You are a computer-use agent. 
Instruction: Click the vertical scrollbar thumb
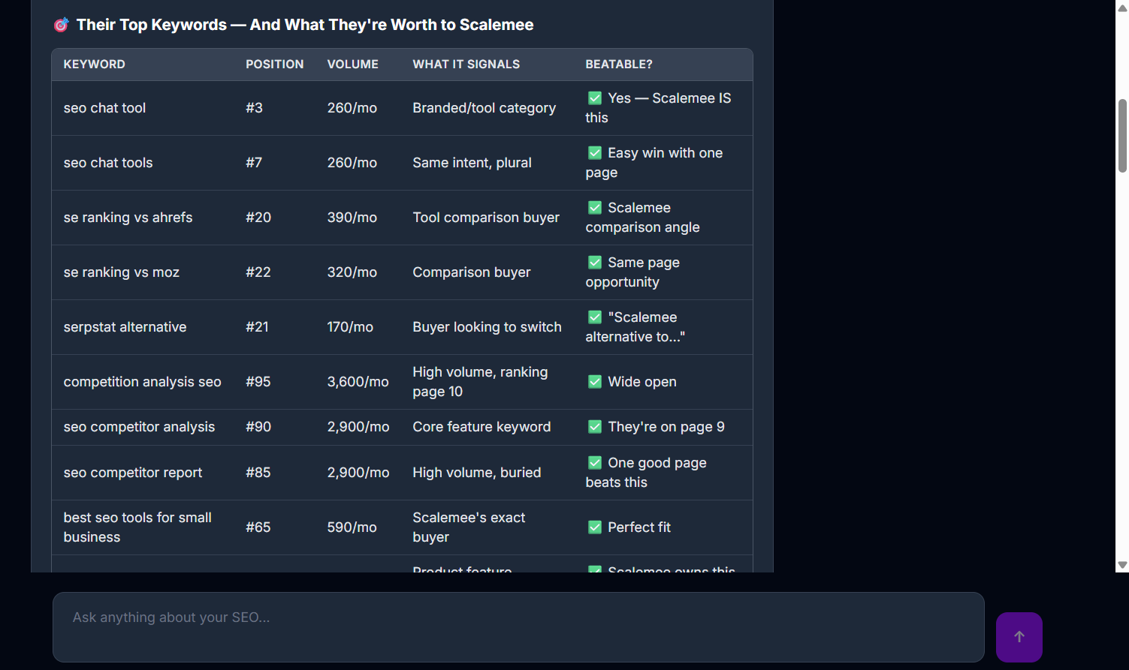(x=1122, y=136)
